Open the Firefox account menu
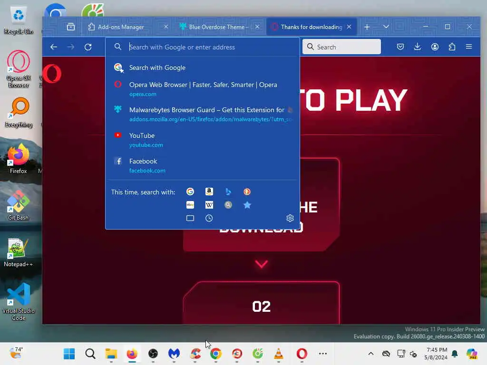Viewport: 487px width, 365px height. point(435,47)
